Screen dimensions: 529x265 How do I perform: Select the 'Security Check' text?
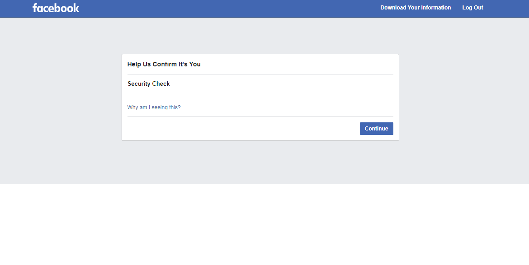(x=149, y=84)
